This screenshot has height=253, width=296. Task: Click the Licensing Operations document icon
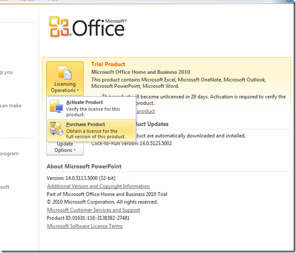pyautogui.click(x=65, y=72)
